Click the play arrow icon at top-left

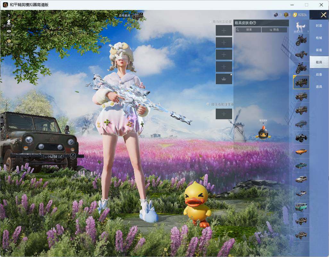(x=9, y=15)
